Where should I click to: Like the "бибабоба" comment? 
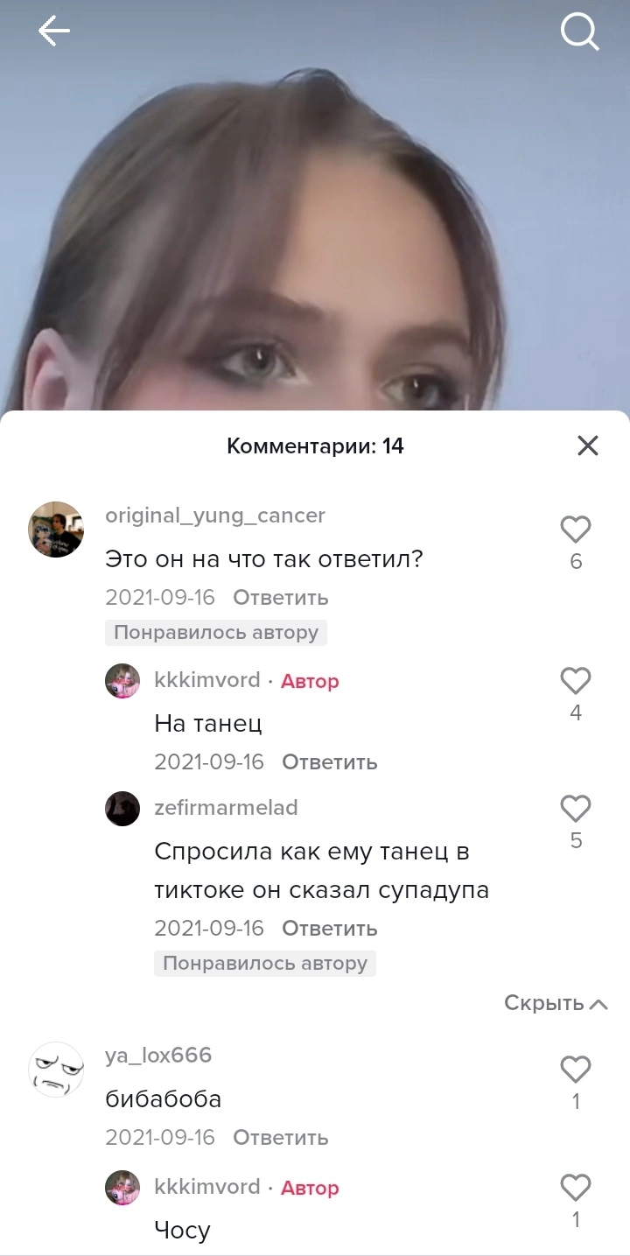[576, 1070]
